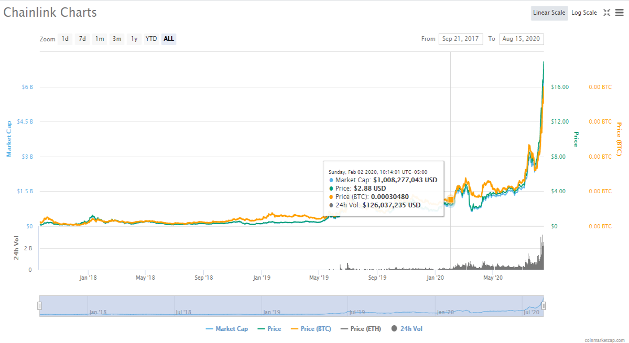Image resolution: width=629 pixels, height=343 pixels.
Task: Click the Jan '19 x-axis label
Action: tap(262, 278)
